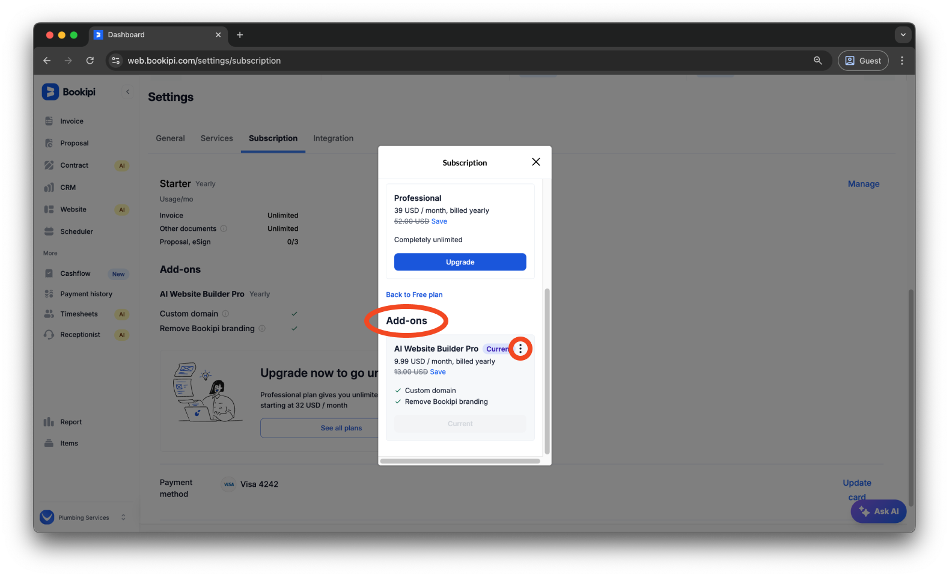The width and height of the screenshot is (949, 577).
Task: Switch to the Services settings tab
Action: (x=217, y=138)
